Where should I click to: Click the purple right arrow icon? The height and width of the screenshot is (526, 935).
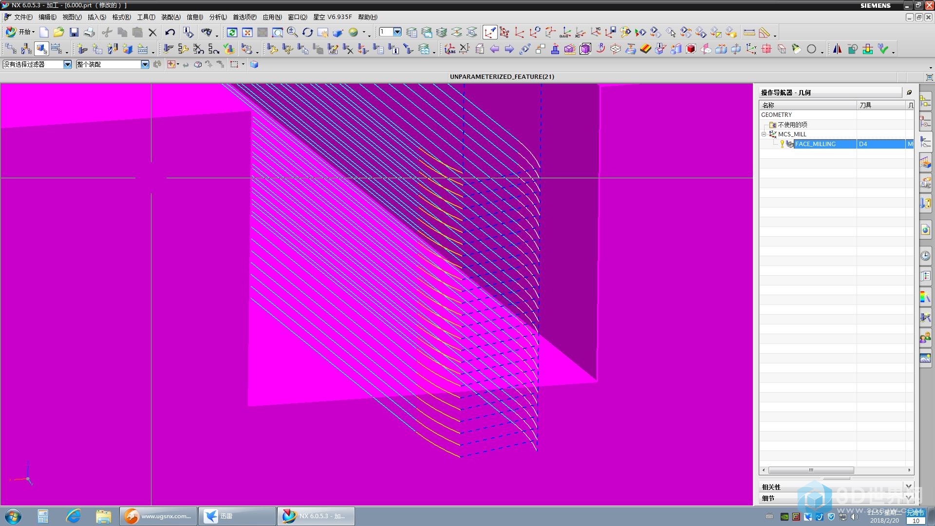[x=509, y=49]
